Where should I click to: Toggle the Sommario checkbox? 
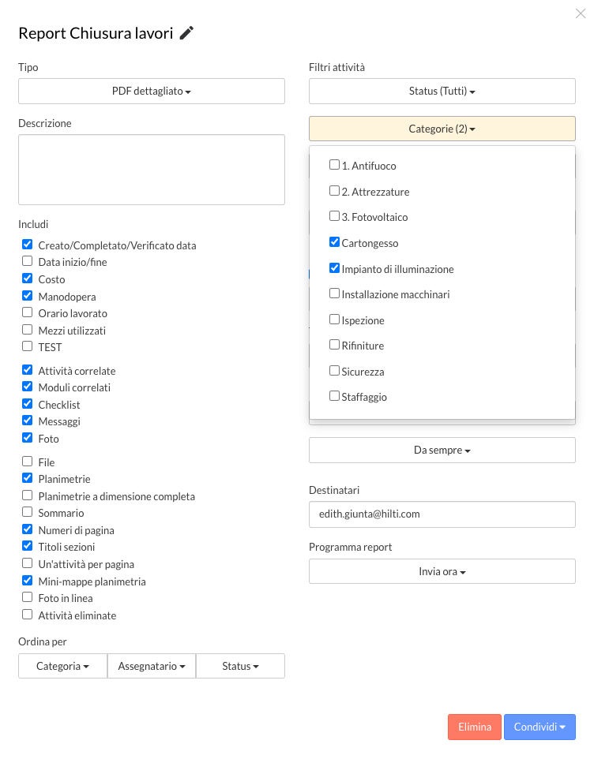click(x=27, y=512)
